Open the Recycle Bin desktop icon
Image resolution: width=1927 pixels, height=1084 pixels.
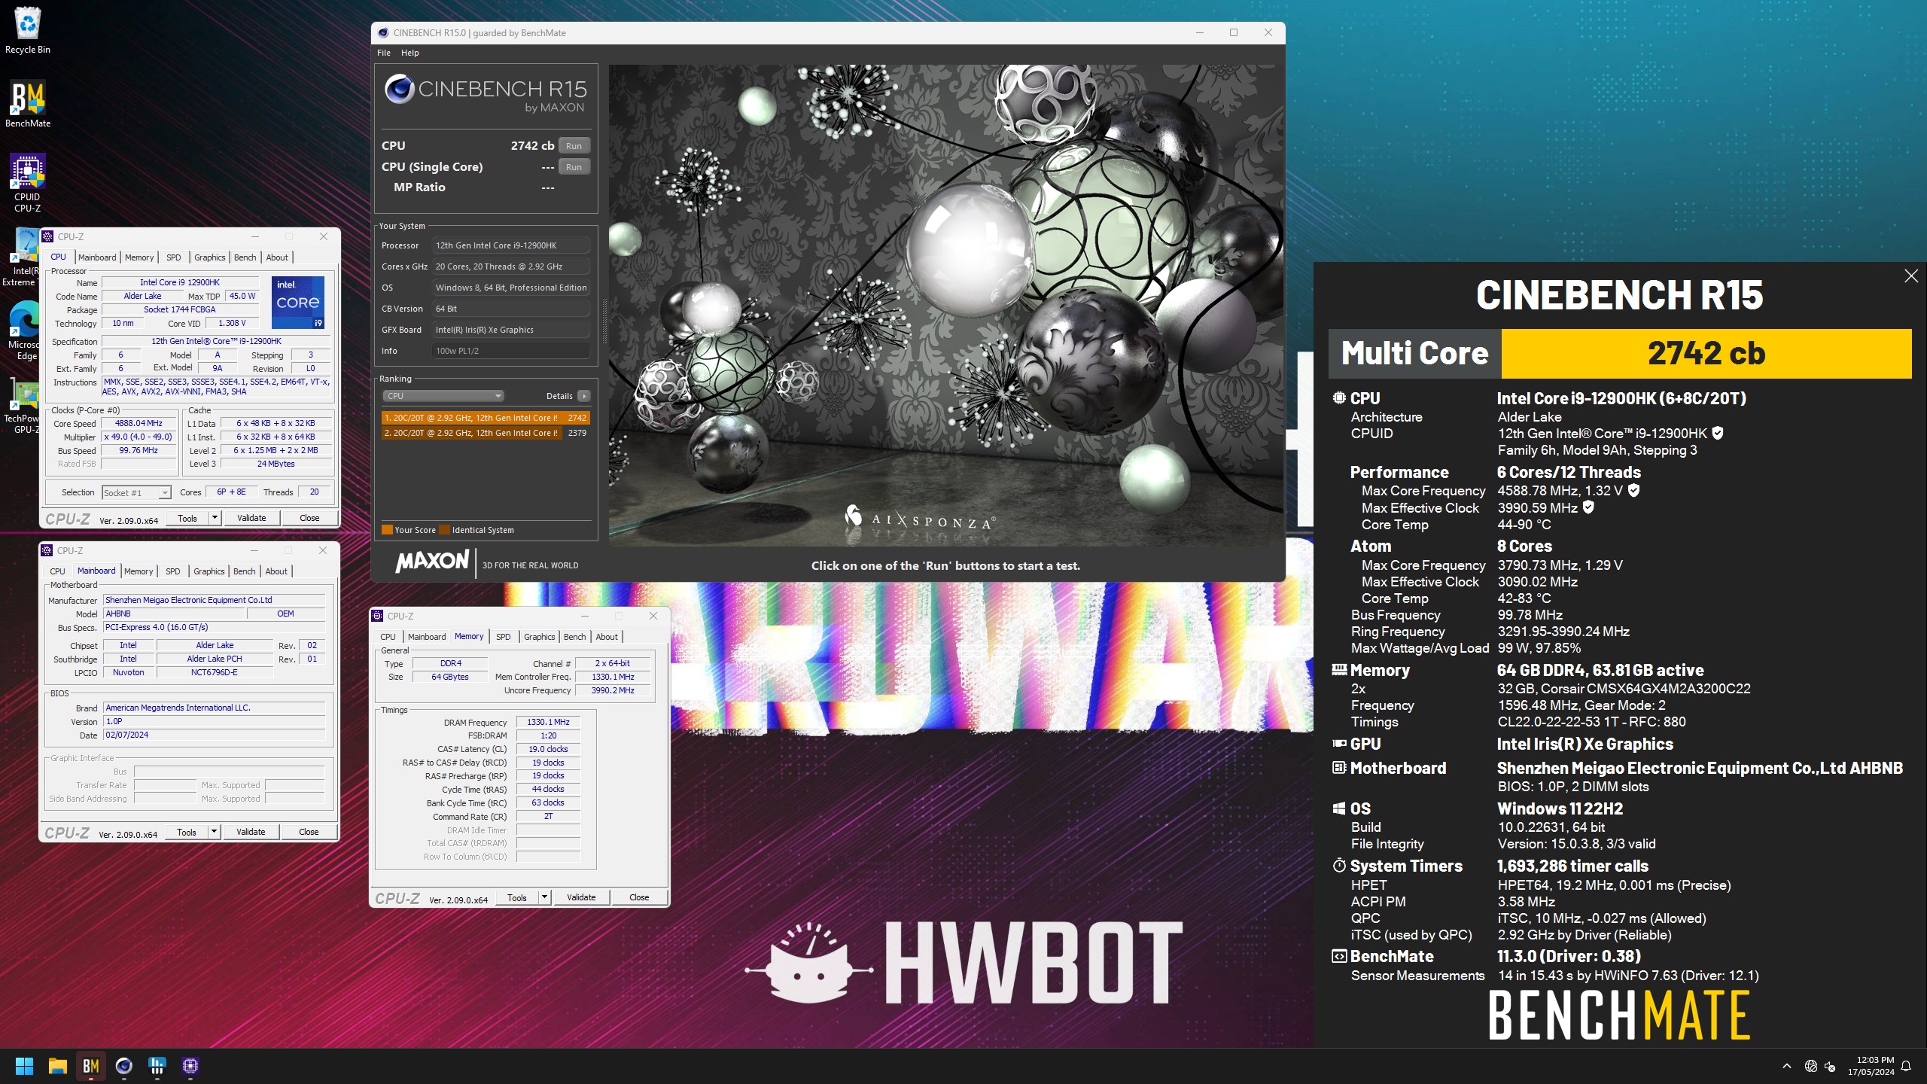coord(28,30)
